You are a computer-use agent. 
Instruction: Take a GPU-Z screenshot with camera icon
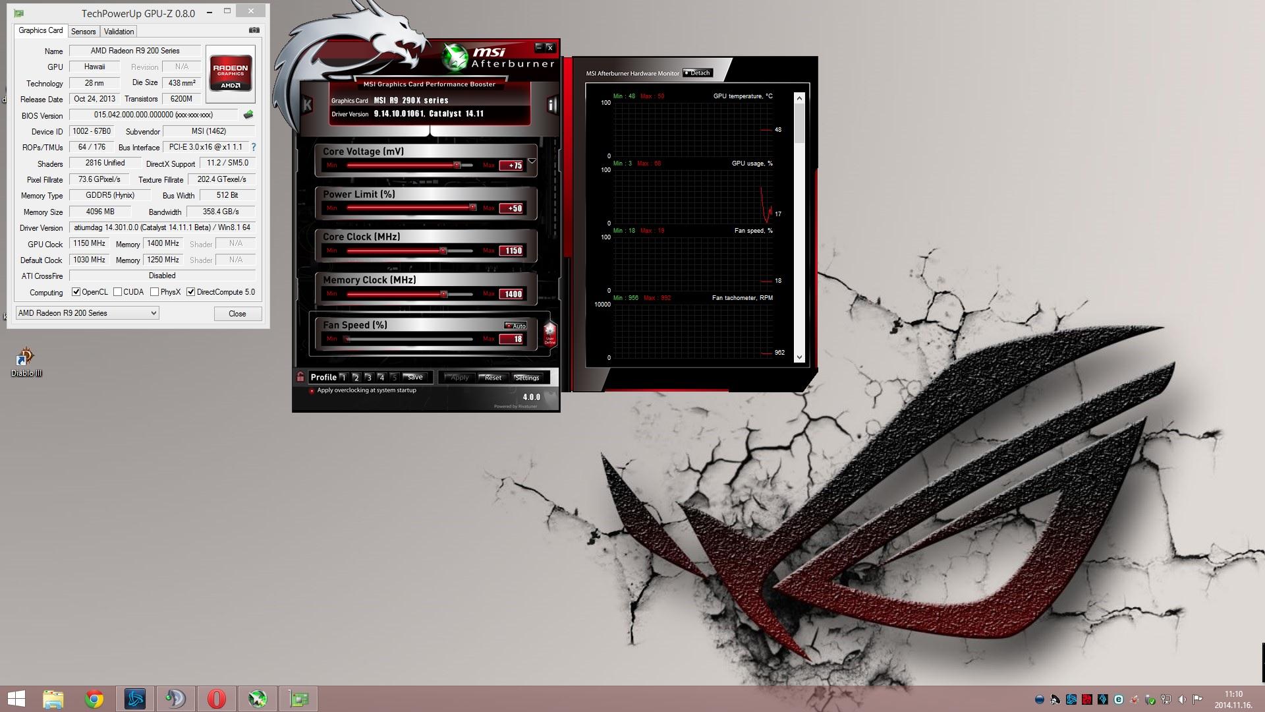pos(254,30)
